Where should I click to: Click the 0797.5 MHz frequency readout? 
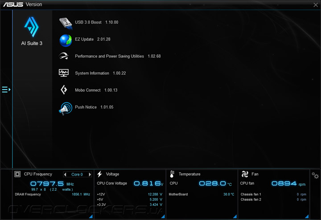52,183
